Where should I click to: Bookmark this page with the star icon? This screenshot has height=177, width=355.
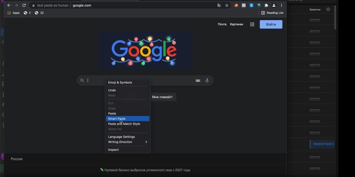pos(227,6)
